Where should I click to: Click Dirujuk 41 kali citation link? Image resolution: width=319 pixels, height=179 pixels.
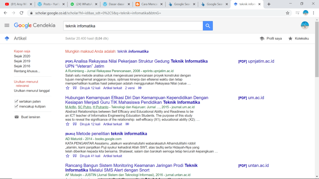90,156
